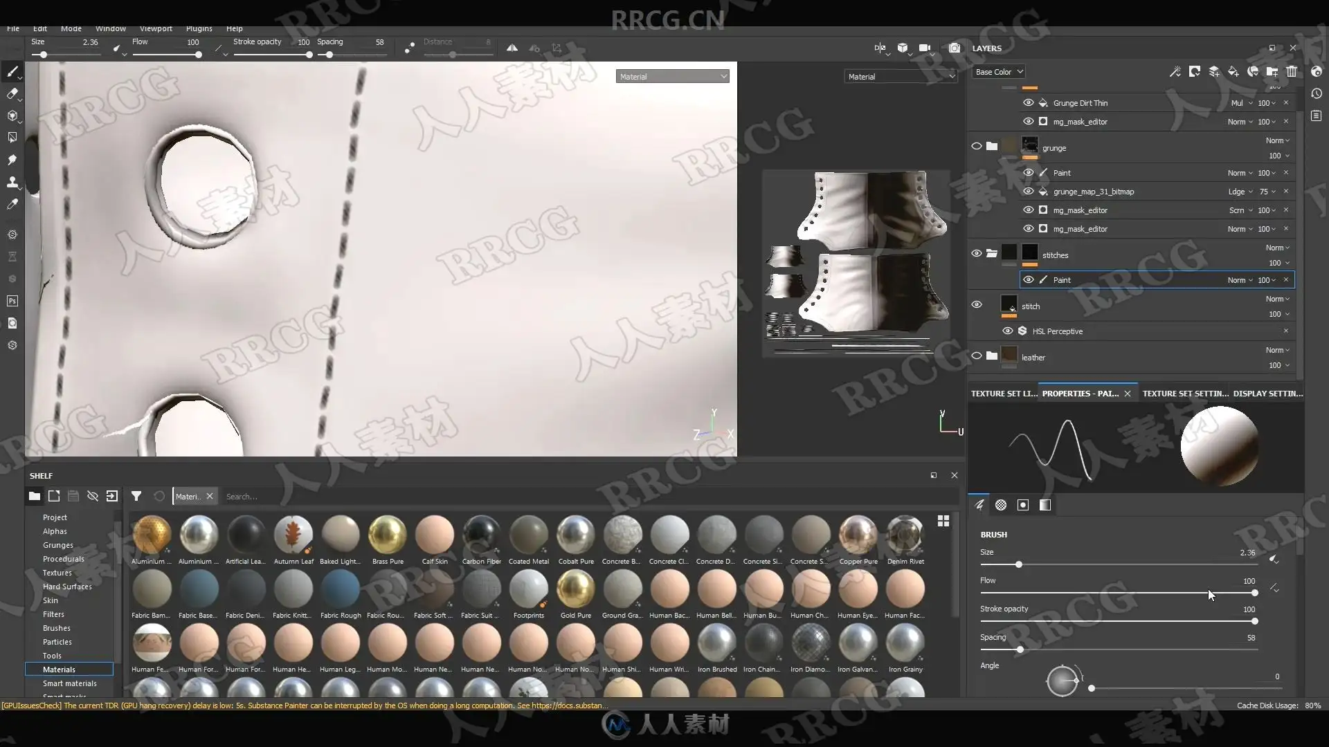Delete layer using the trash icon
This screenshot has height=747, width=1329.
(x=1292, y=71)
